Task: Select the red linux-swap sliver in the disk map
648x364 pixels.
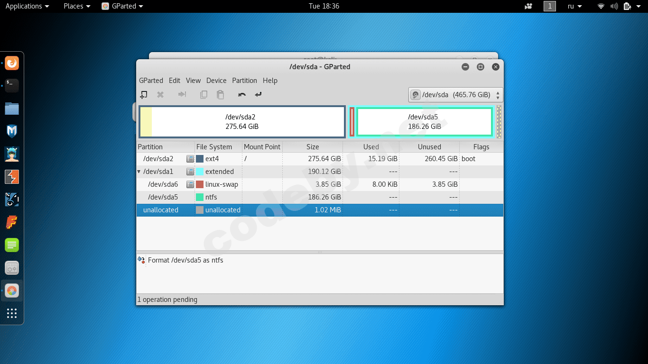Action: [352, 122]
